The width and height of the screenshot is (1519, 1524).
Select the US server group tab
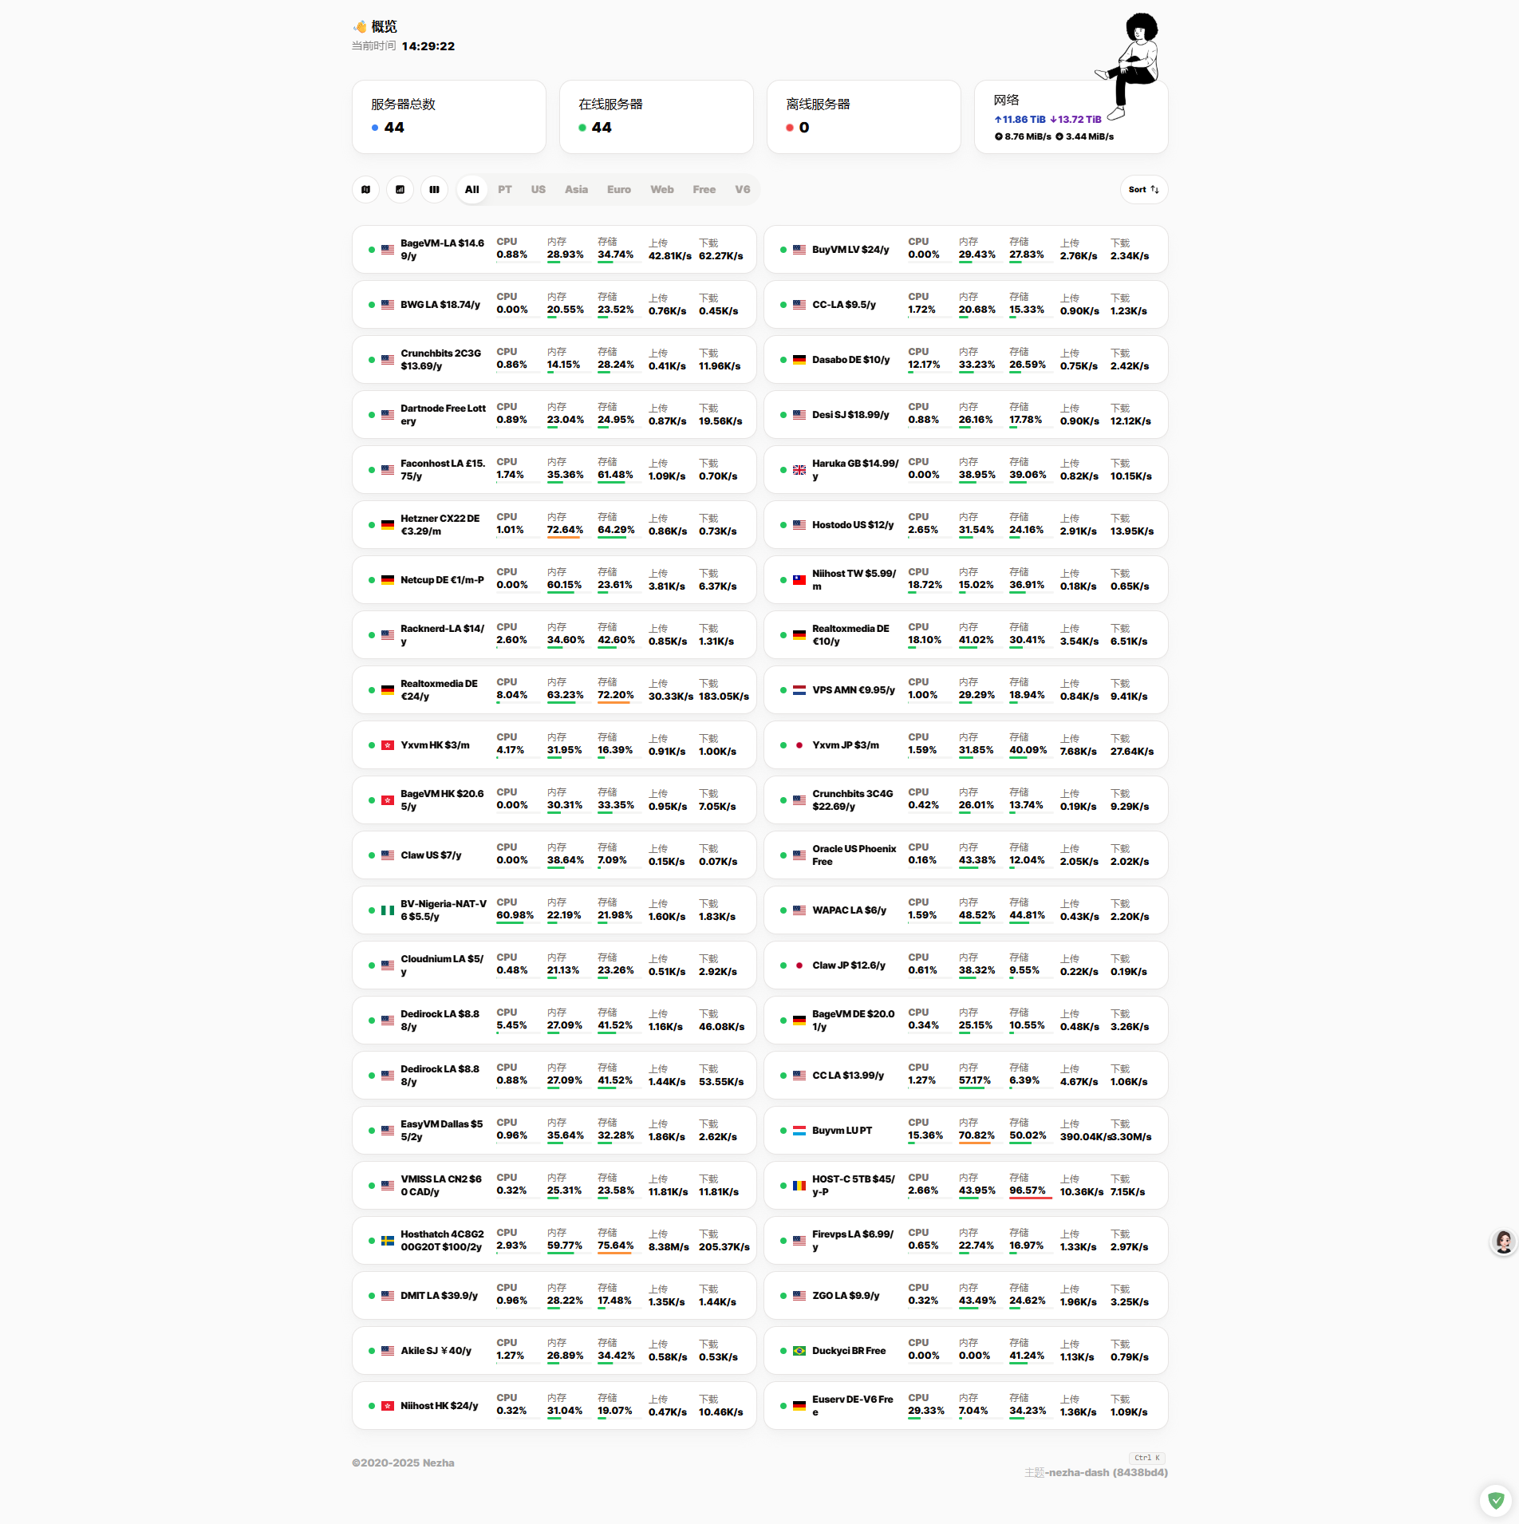tap(539, 190)
